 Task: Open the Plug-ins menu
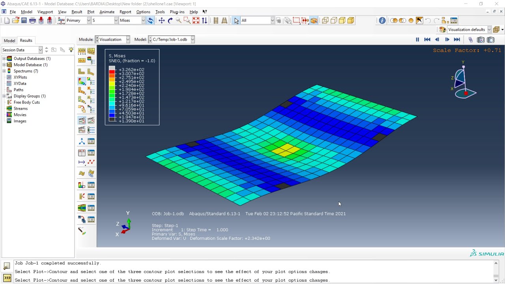(x=177, y=12)
